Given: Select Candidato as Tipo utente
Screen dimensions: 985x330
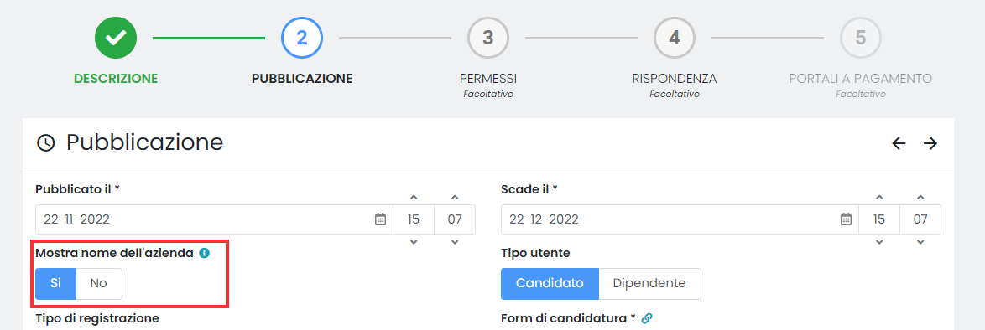Looking at the screenshot, I should 550,284.
